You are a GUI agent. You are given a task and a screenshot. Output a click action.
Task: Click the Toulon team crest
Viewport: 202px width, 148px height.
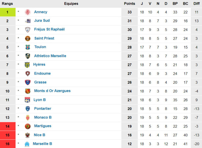28,47
